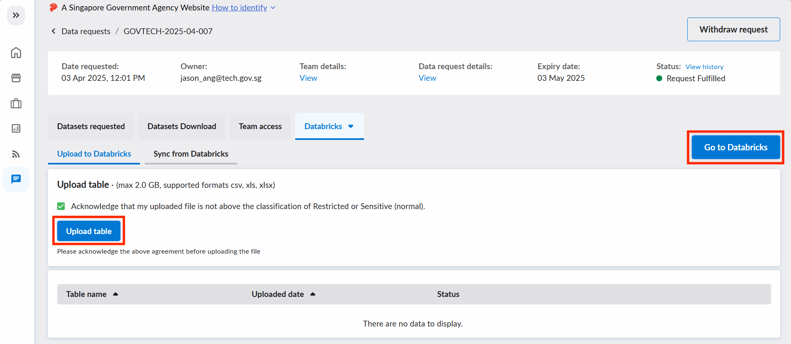This screenshot has width=791, height=344.
Task: Switch to Datasets requested tab
Action: click(91, 126)
